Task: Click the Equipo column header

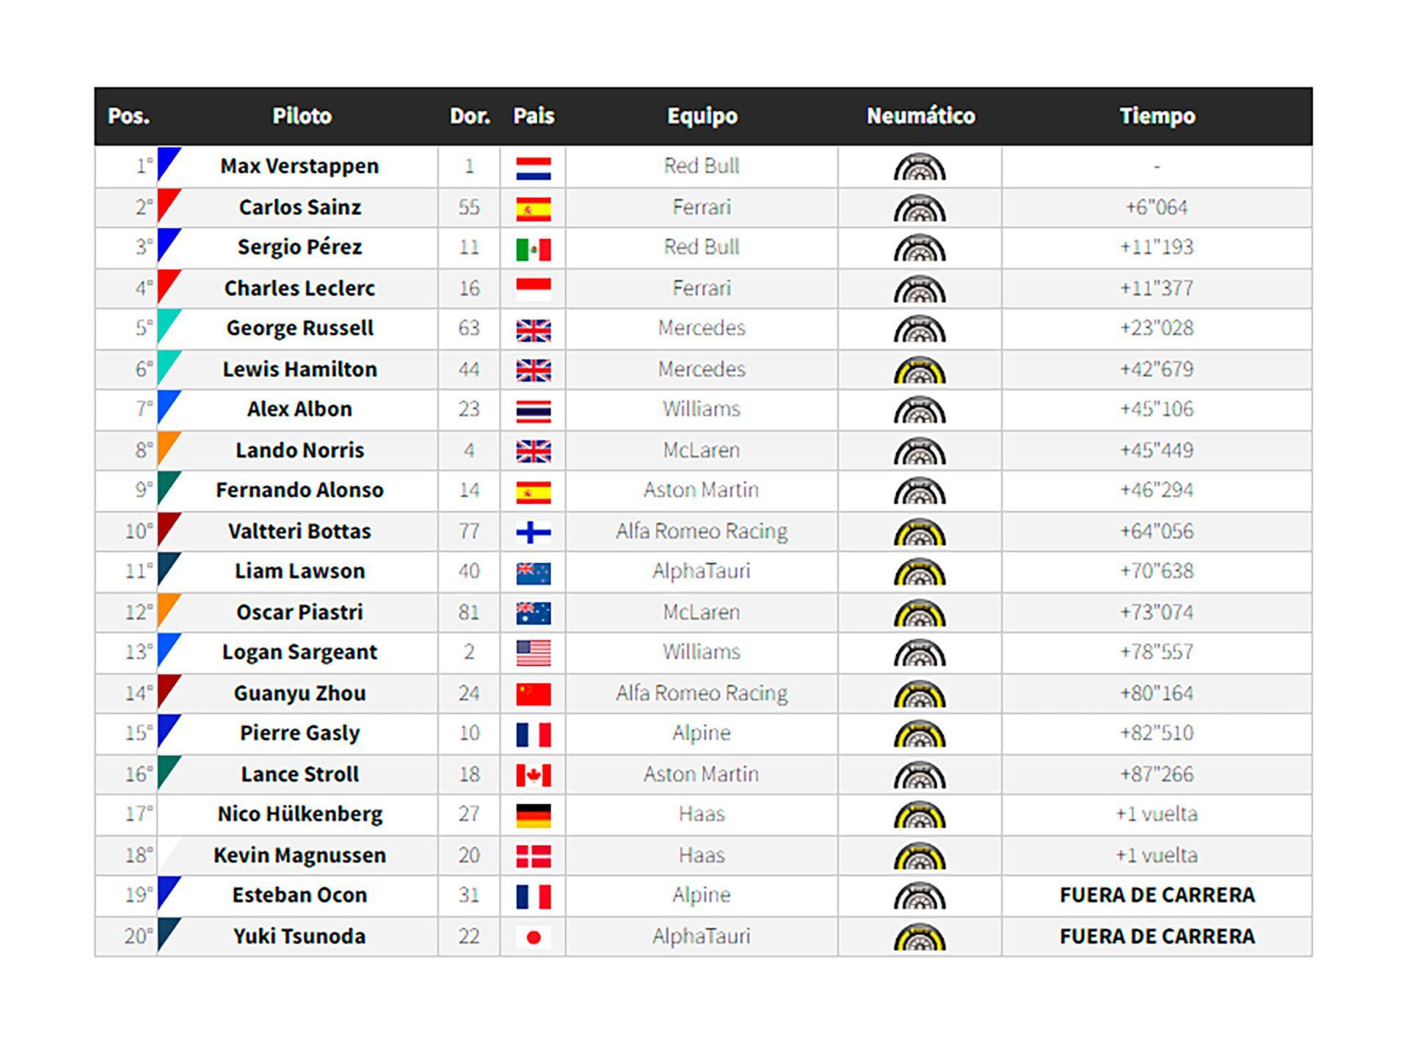Action: click(x=702, y=116)
